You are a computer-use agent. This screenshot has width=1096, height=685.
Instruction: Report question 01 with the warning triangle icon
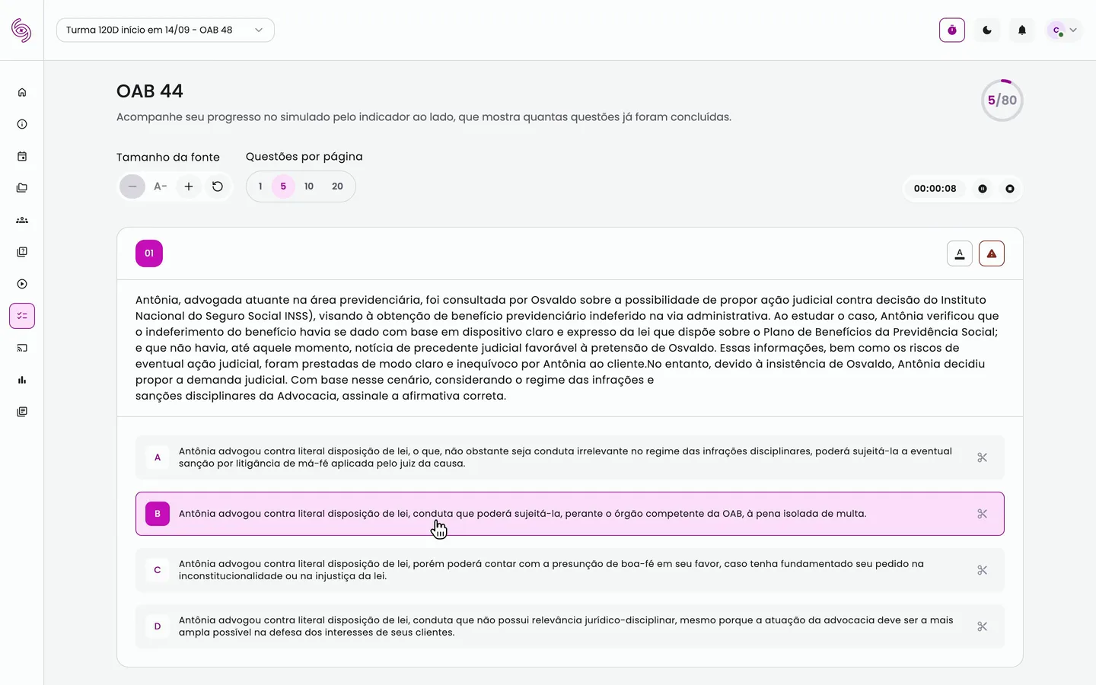(x=992, y=253)
